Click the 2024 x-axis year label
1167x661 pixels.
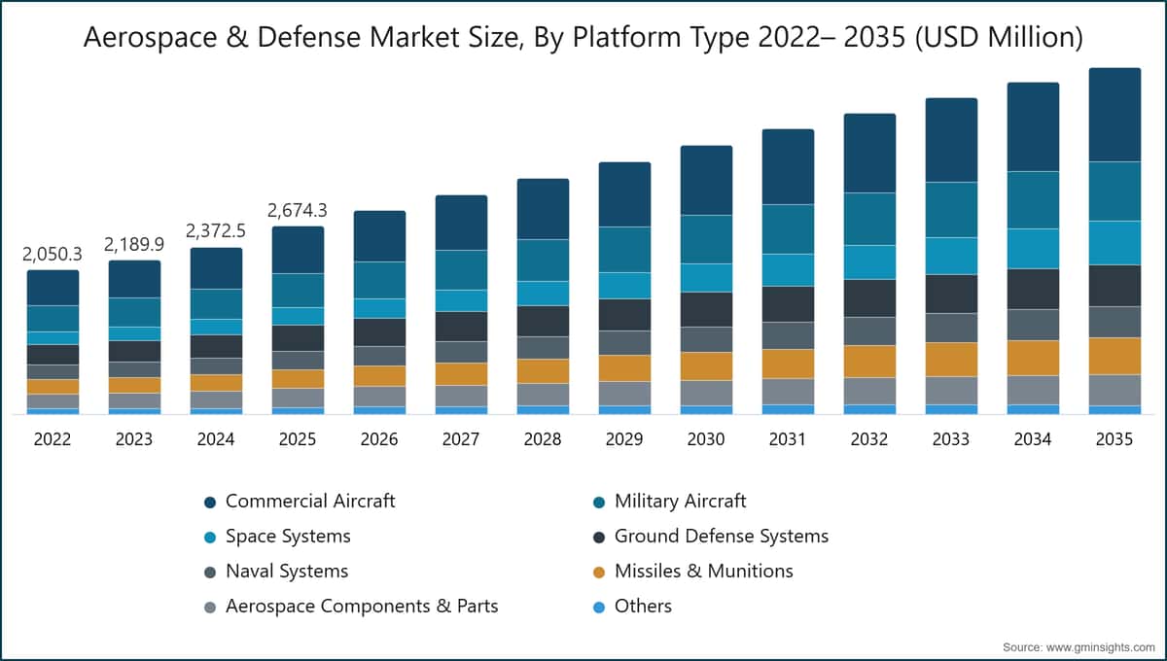pos(216,439)
